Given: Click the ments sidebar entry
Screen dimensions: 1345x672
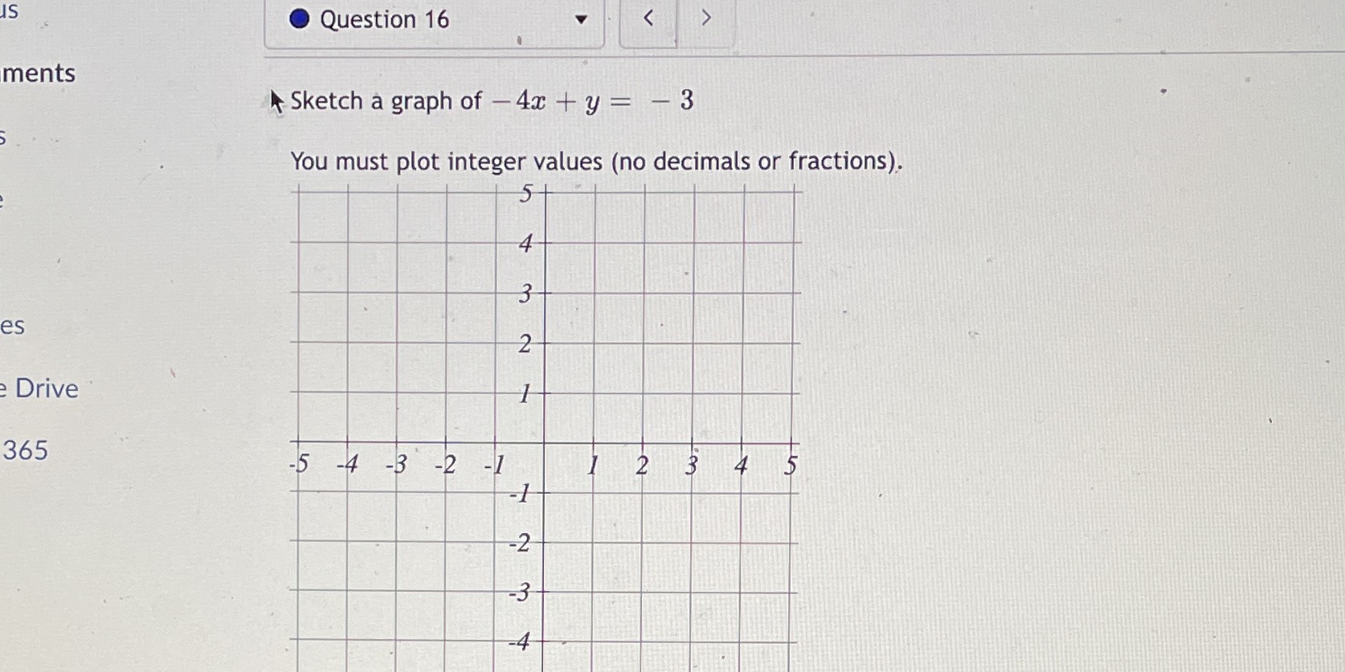Looking at the screenshot, I should click(x=38, y=73).
